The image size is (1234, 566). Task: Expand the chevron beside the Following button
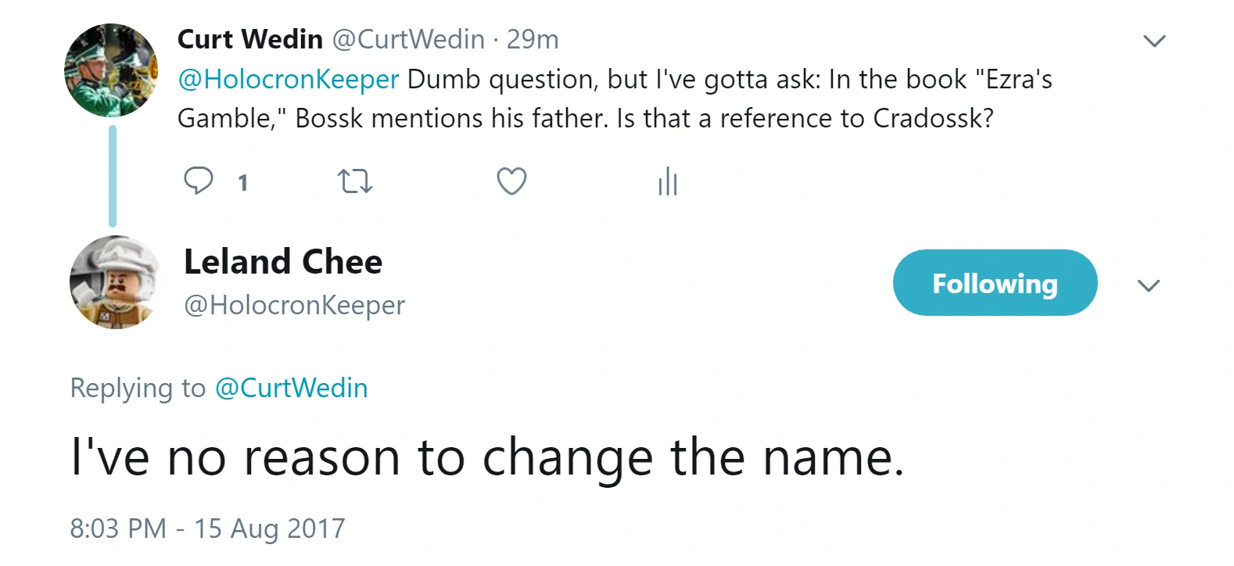click(1148, 285)
